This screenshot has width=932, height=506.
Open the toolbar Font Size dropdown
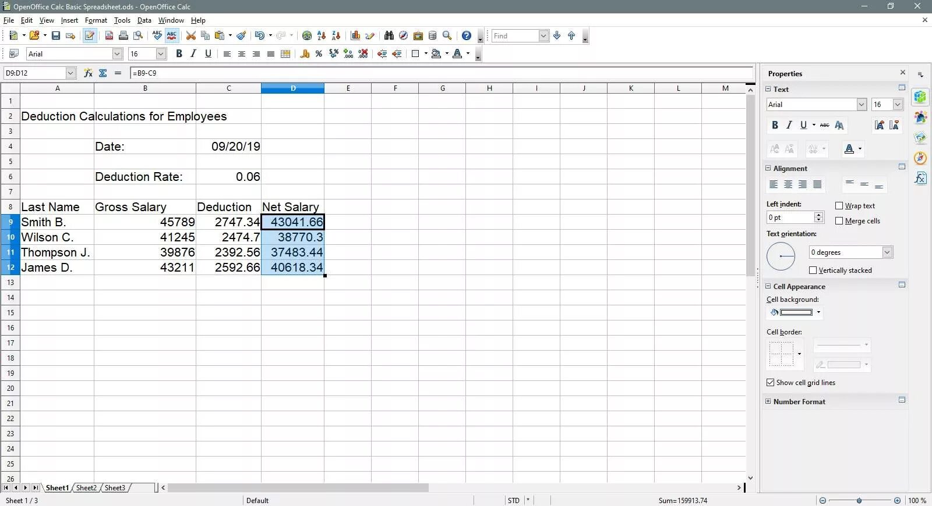(161, 54)
